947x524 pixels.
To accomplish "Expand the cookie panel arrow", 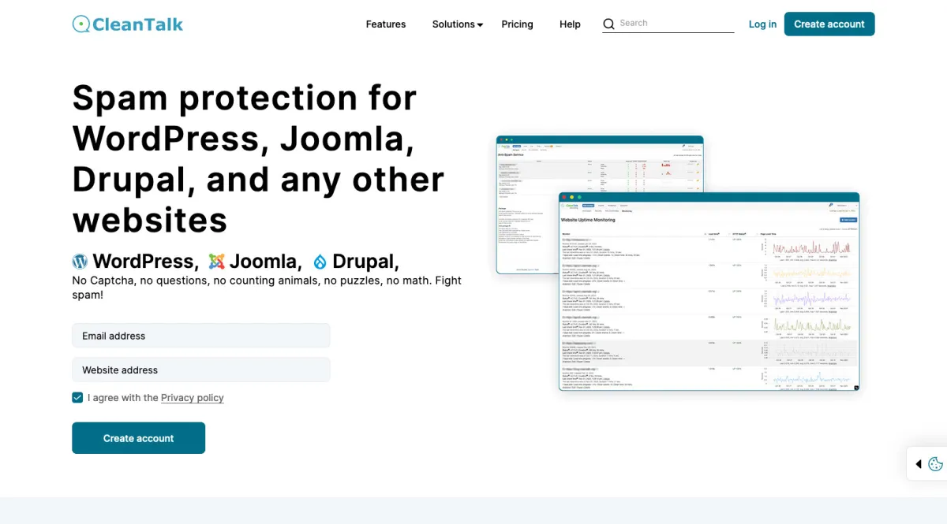I will tap(918, 464).
